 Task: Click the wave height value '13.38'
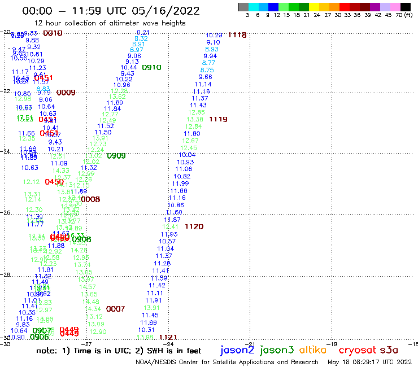click(195, 119)
